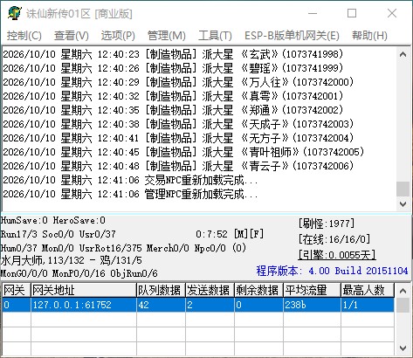Open the 工具(T) menu
Viewport: 413px width, 358px height.
click(215, 36)
